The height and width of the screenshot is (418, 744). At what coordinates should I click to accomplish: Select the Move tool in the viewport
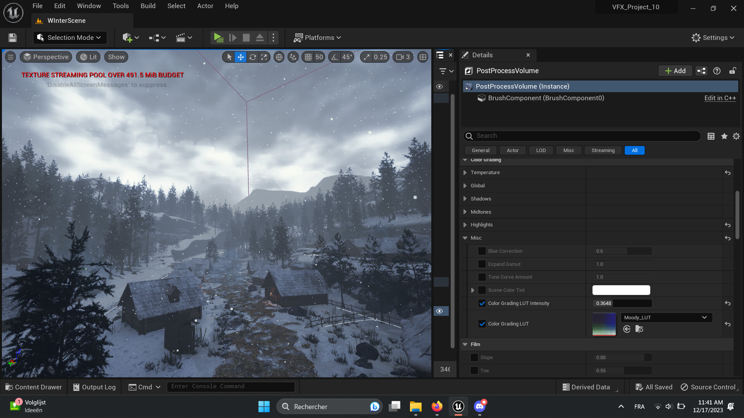tap(241, 57)
